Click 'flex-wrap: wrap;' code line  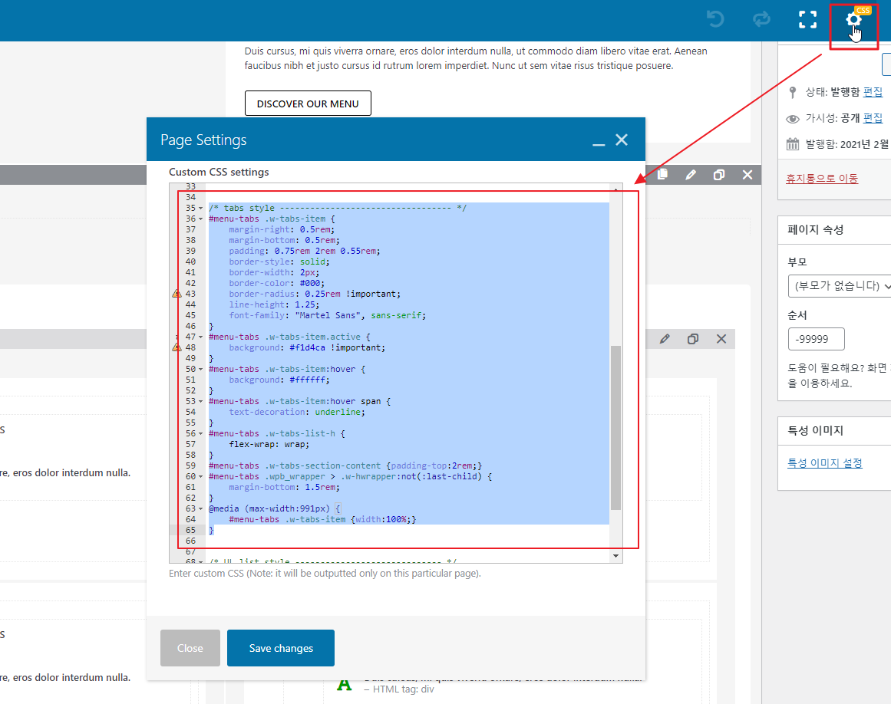[269, 445]
